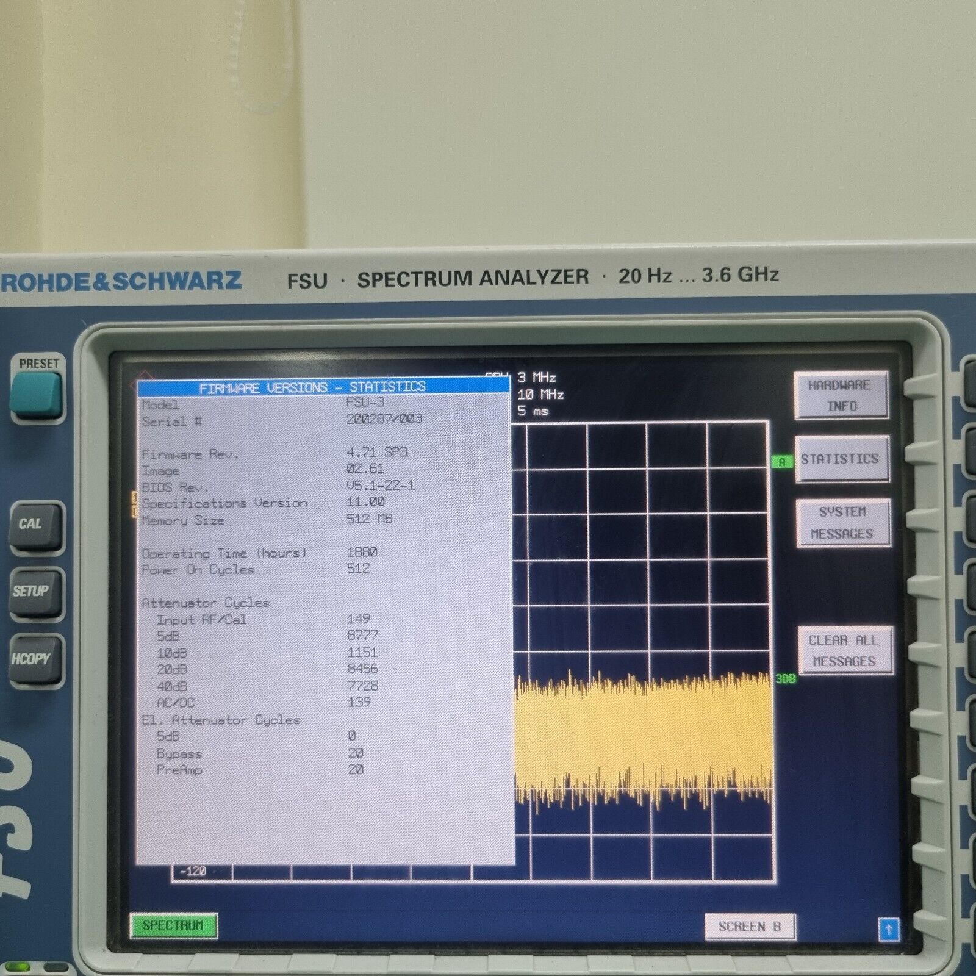Click the 3 MHz bandwidth readout
This screenshot has height=976, width=976.
click(x=537, y=378)
